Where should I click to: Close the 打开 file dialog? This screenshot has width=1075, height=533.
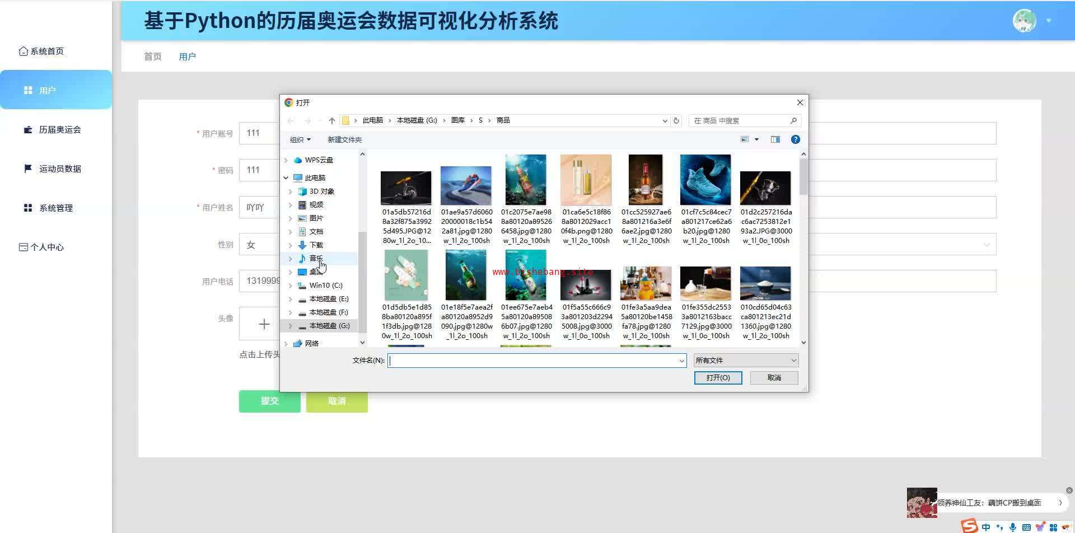coord(800,102)
